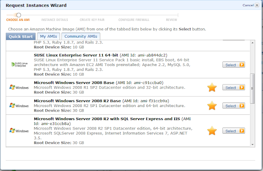Screen dimensions: 263x171
Task: Click the Choose an AMI step marker circle
Action: pyautogui.click(x=18, y=15)
